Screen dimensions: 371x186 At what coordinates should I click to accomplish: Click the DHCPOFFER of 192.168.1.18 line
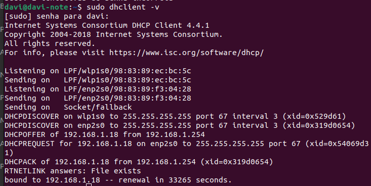[105, 134]
